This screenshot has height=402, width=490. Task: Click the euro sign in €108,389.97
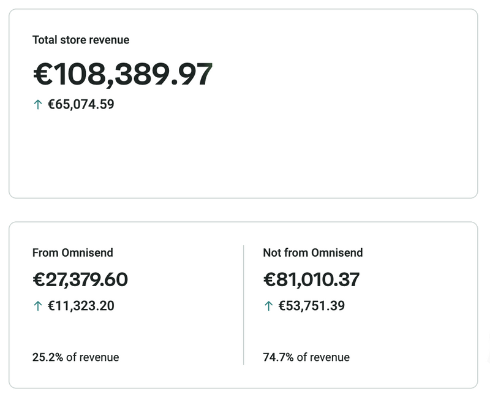(43, 75)
